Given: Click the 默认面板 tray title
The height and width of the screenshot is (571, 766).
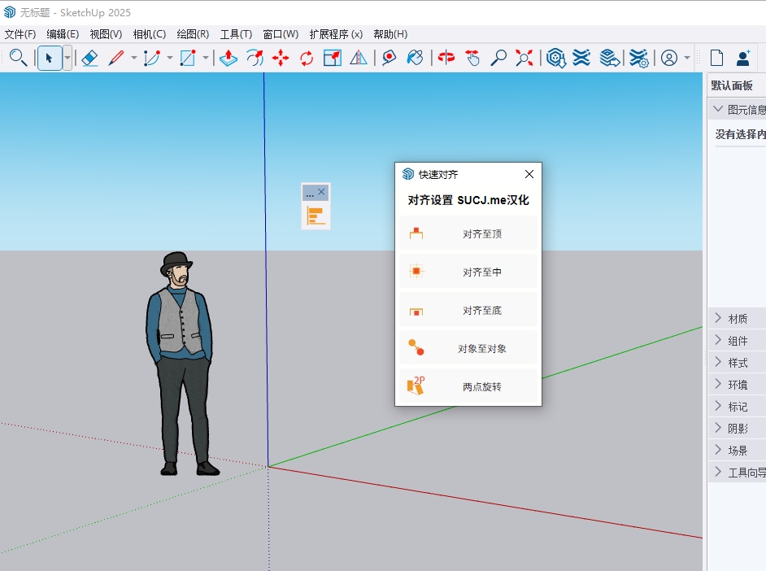Looking at the screenshot, I should [731, 85].
